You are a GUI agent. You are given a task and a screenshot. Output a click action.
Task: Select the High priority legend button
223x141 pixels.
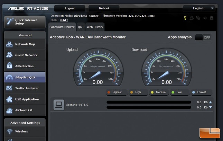click(138, 92)
